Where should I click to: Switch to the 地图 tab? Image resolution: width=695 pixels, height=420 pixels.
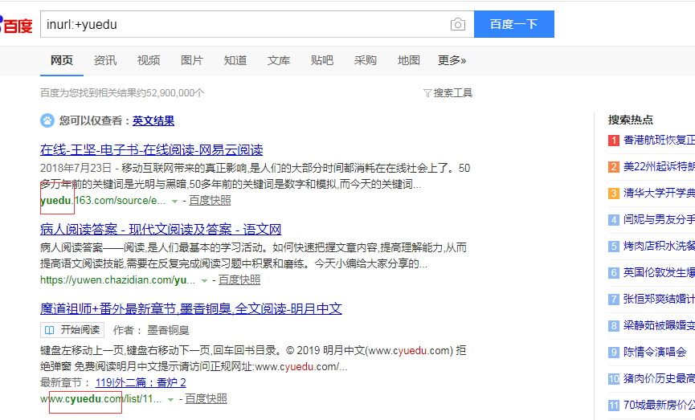click(x=409, y=60)
